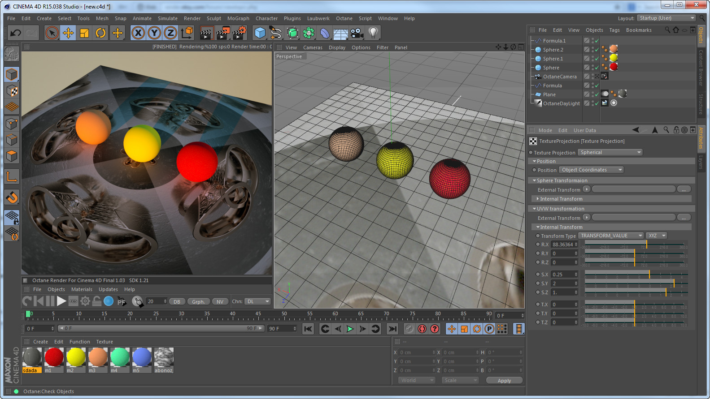Image resolution: width=710 pixels, height=399 pixels.
Task: Add a cube primitive object
Action: (260, 33)
